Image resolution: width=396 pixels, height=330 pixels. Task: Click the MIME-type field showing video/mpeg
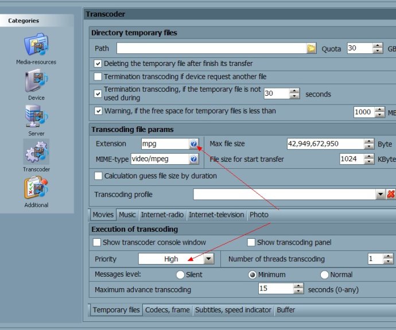coord(160,159)
